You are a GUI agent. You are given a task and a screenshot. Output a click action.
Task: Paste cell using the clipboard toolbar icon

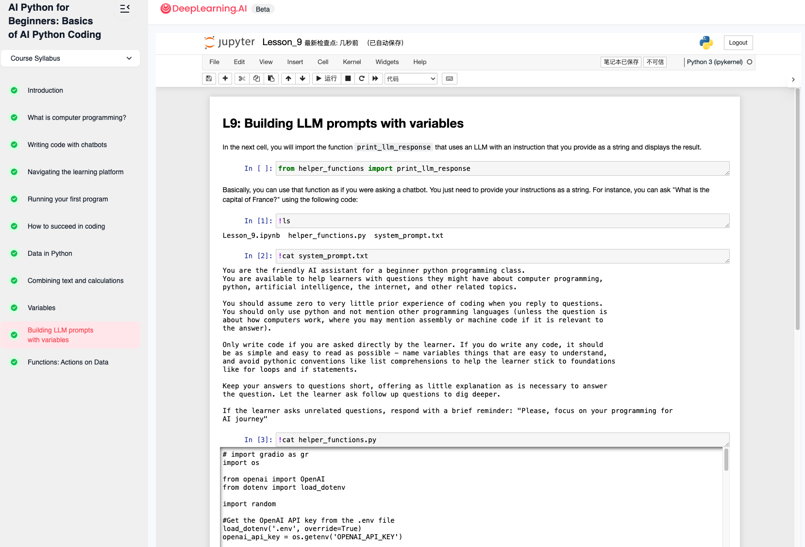[271, 79]
